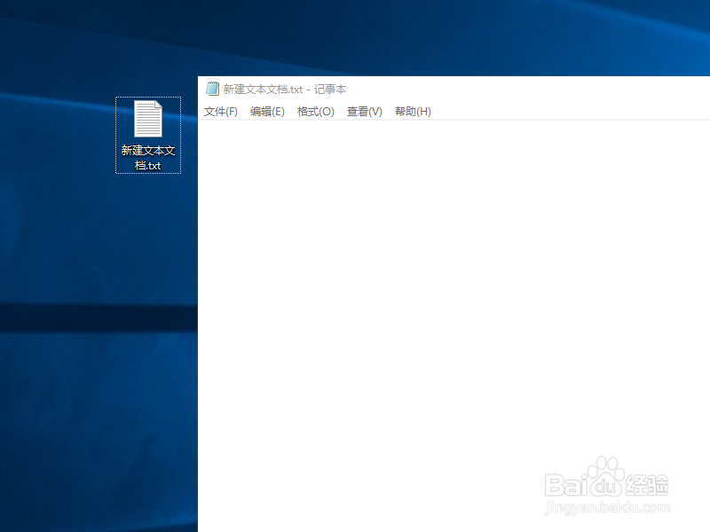The height and width of the screenshot is (532, 710).
Task: Click the Notepad icon in the title bar
Action: [212, 89]
